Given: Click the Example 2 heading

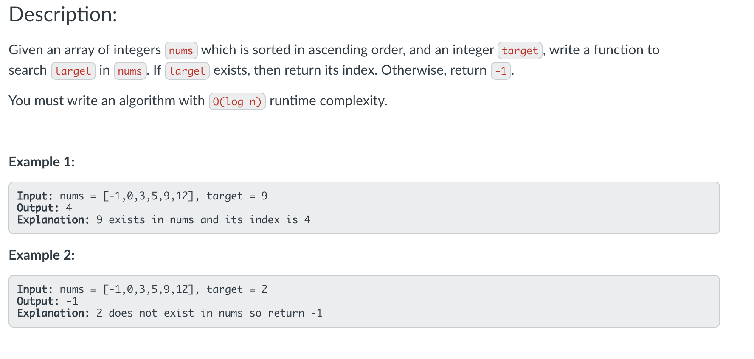Looking at the screenshot, I should [x=42, y=255].
